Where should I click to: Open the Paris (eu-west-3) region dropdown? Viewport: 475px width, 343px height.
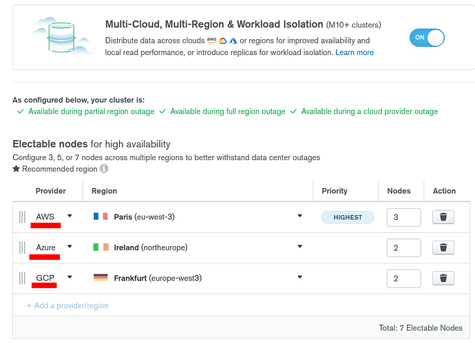pos(198,217)
